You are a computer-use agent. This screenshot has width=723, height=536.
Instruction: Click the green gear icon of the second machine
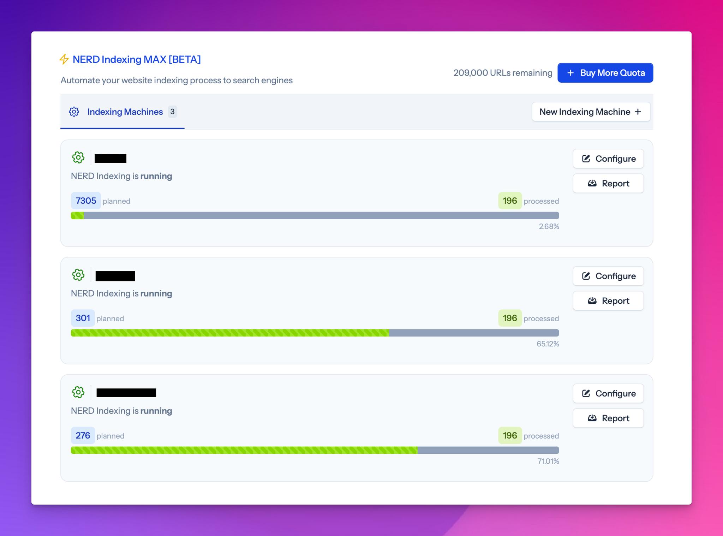78,275
